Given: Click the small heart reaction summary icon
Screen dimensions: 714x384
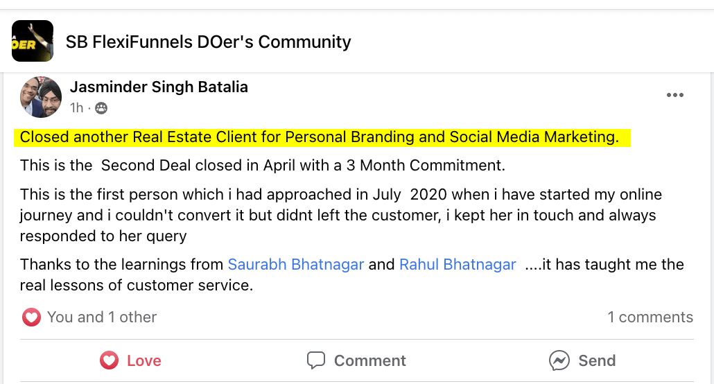Looking at the screenshot, I should click(31, 317).
